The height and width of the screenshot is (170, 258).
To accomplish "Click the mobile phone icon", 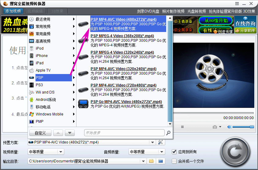I will coord(32,107).
